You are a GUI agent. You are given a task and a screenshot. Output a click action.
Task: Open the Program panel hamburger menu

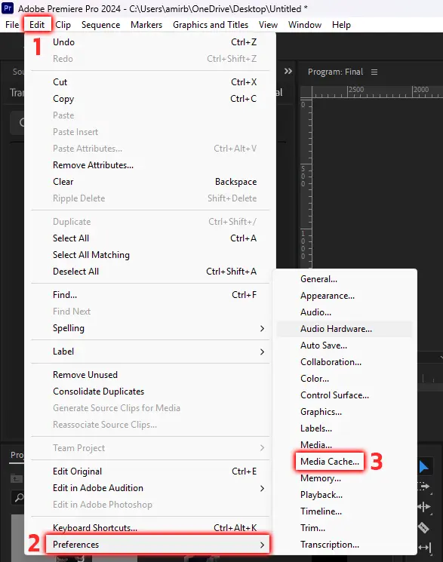[374, 72]
